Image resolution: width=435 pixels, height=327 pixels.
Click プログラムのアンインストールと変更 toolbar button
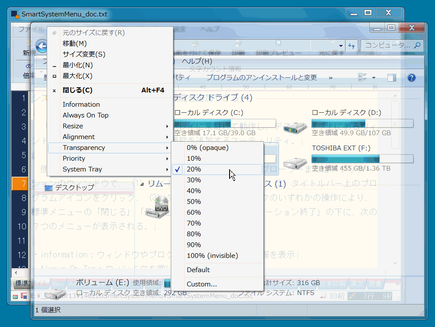(x=261, y=78)
